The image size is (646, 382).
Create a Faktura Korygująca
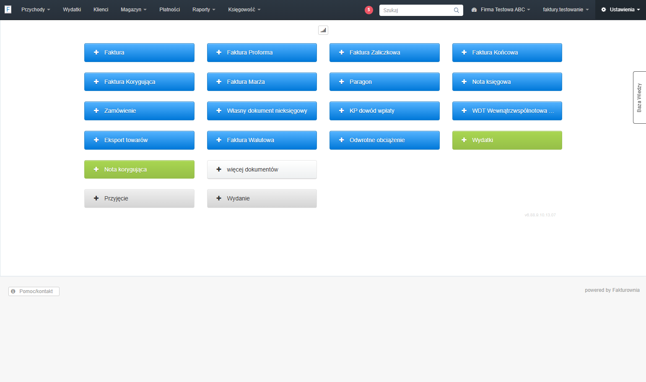coord(139,82)
